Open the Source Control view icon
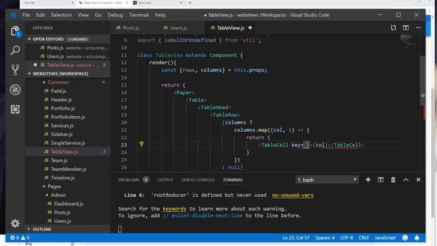 15,70
